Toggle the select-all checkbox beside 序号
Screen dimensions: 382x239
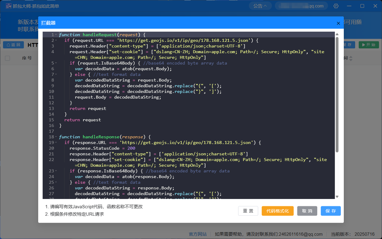[x=8, y=58]
